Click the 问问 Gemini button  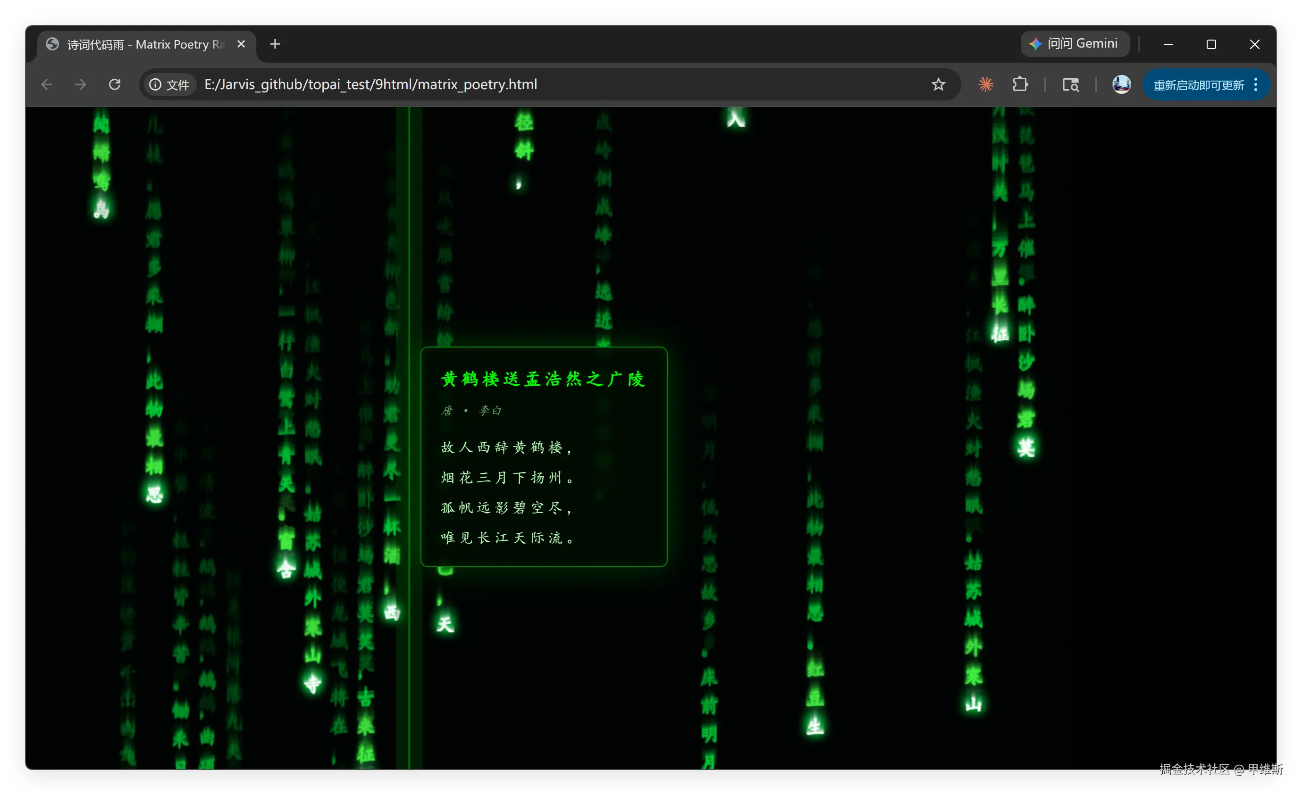pos(1075,44)
